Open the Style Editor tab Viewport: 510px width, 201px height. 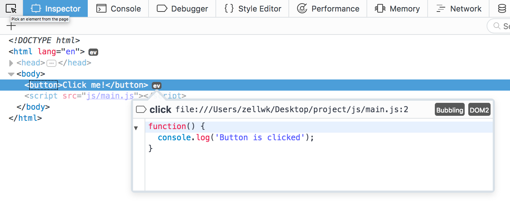[x=253, y=9]
